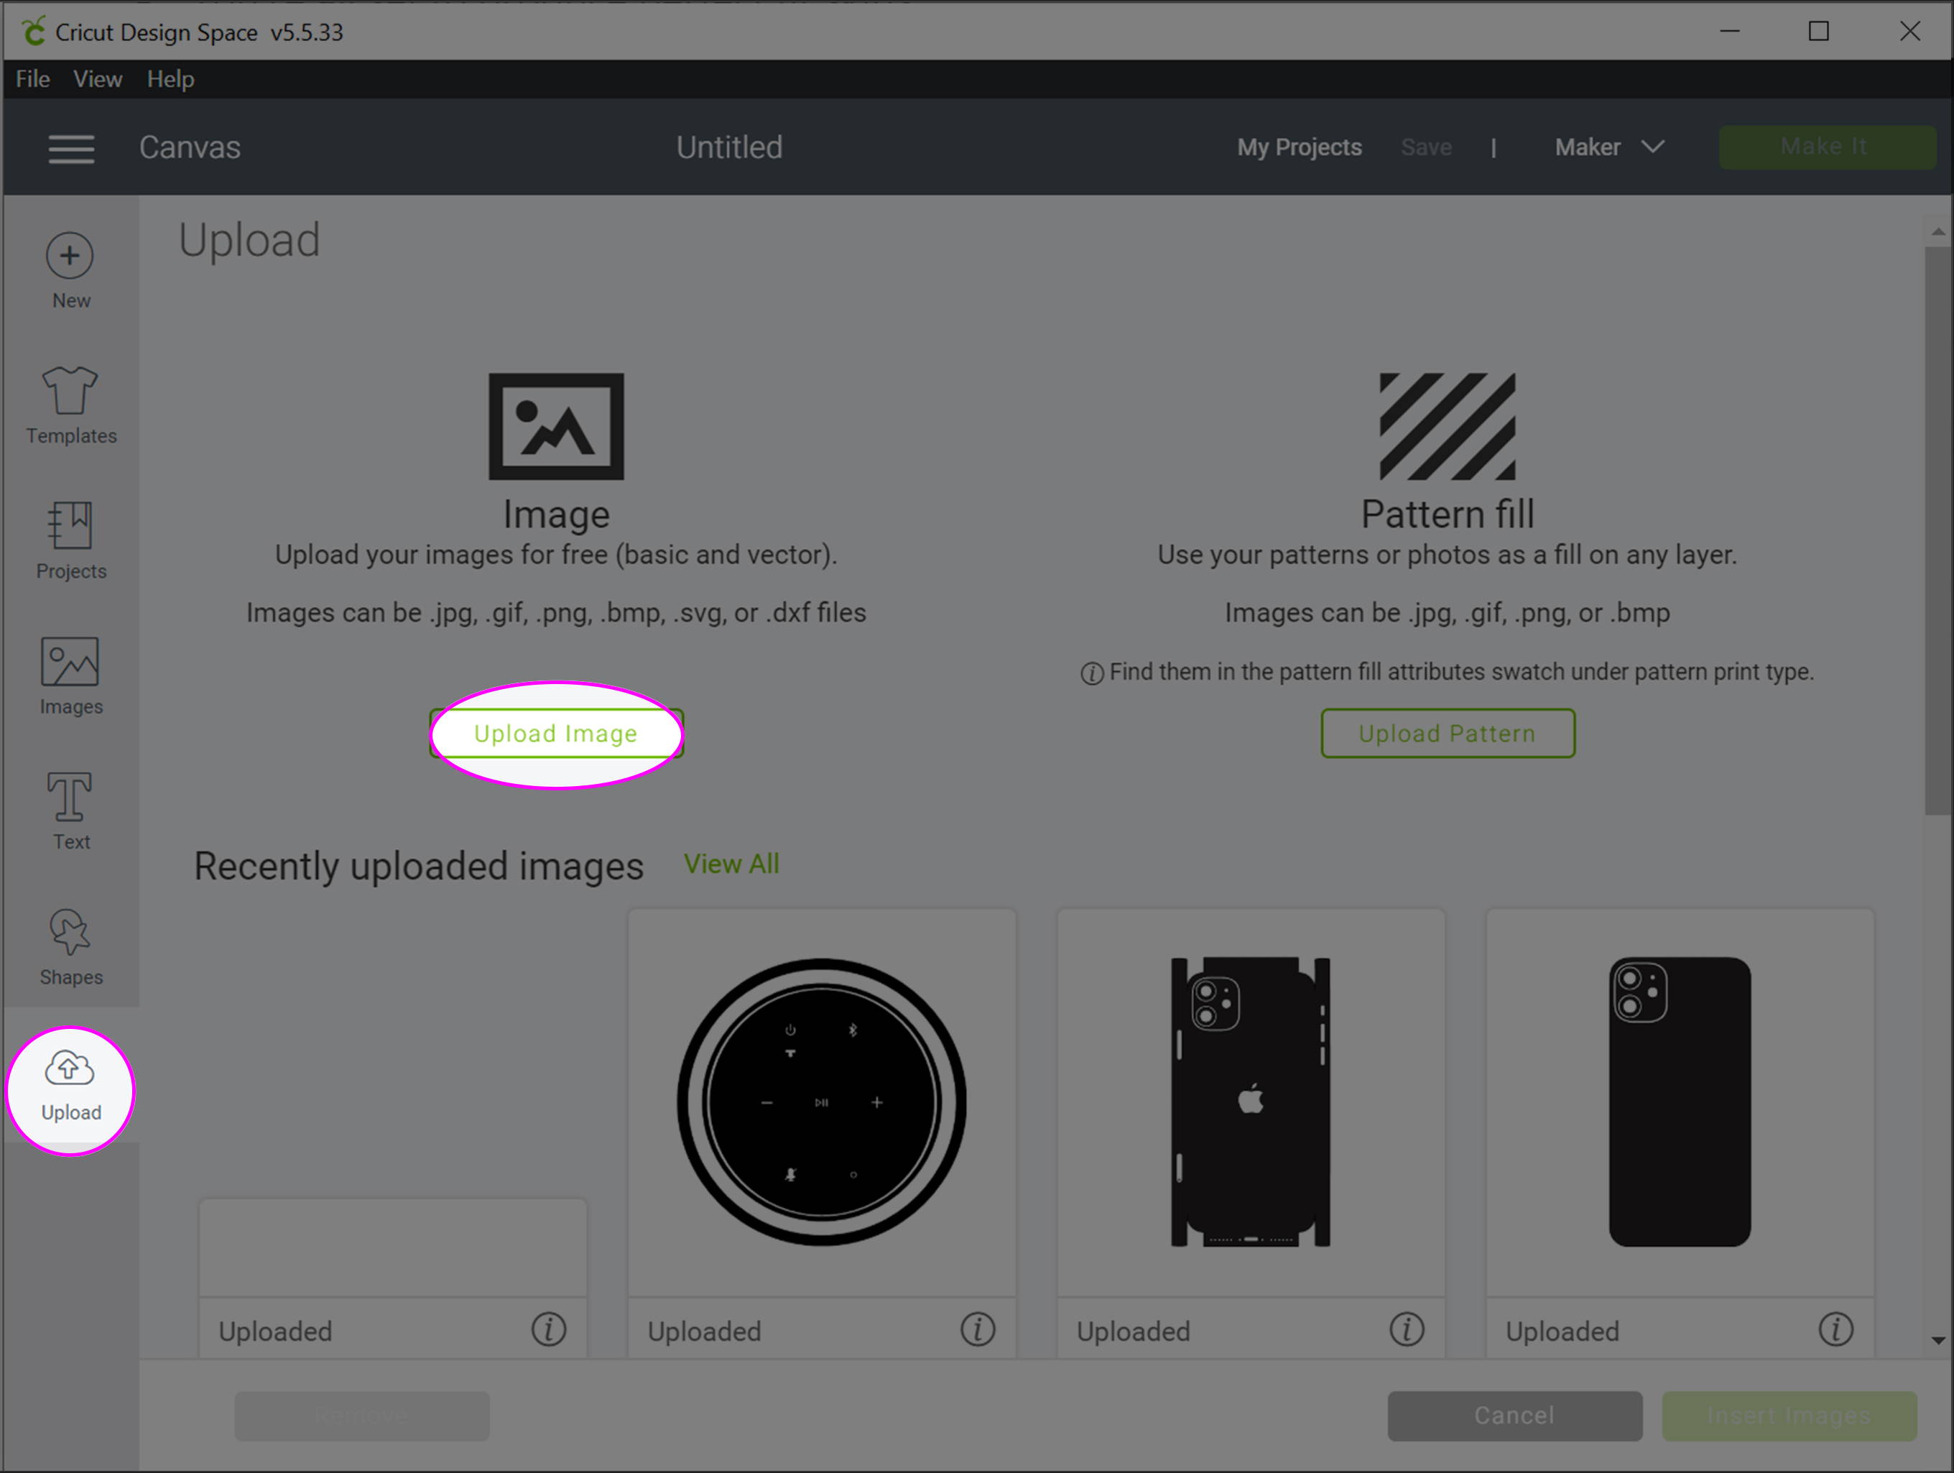This screenshot has width=1954, height=1473.
Task: Click 'Images can be .jpg, .gif, .png, or .bmp' text
Action: pyautogui.click(x=1447, y=612)
